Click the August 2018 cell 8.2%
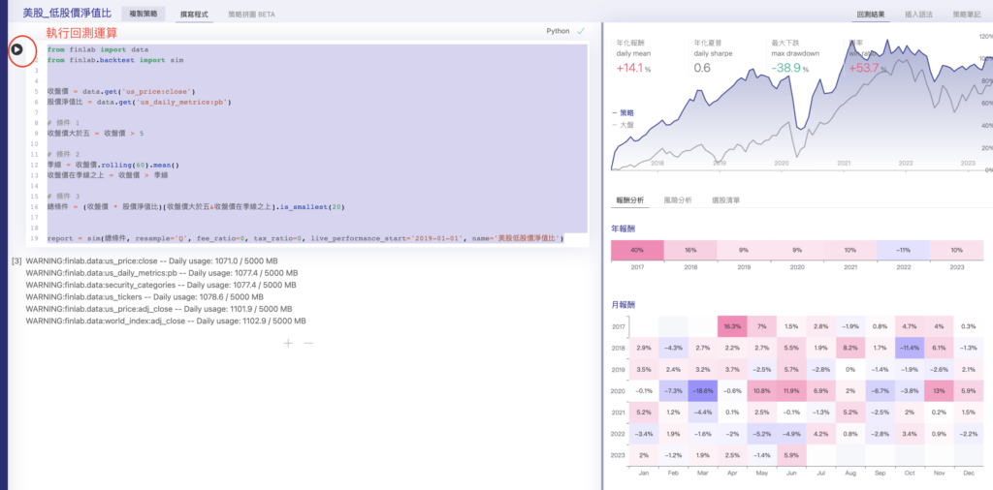 pyautogui.click(x=851, y=348)
